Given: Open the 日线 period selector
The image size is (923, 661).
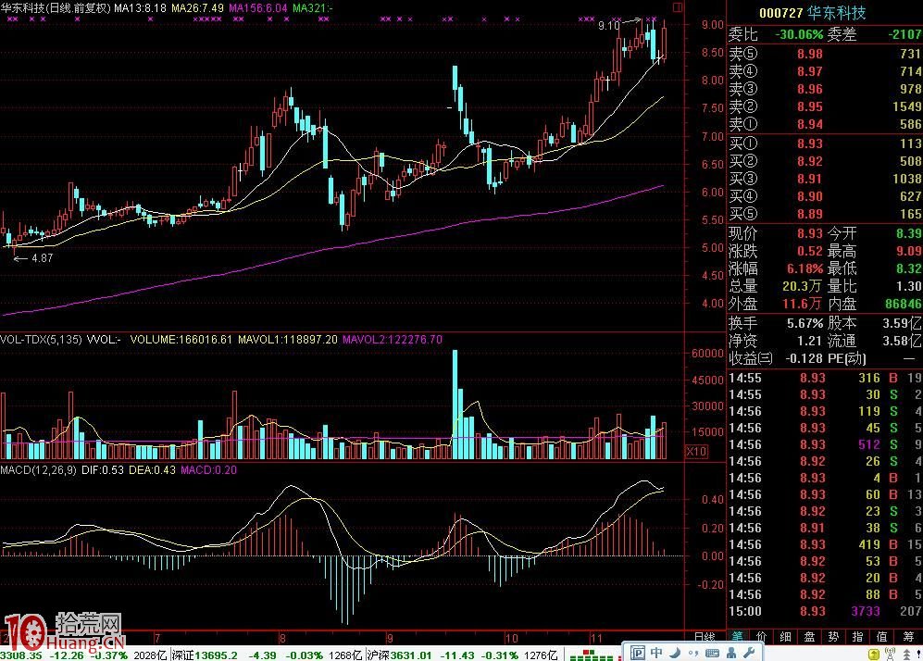Looking at the screenshot, I should pos(704,637).
